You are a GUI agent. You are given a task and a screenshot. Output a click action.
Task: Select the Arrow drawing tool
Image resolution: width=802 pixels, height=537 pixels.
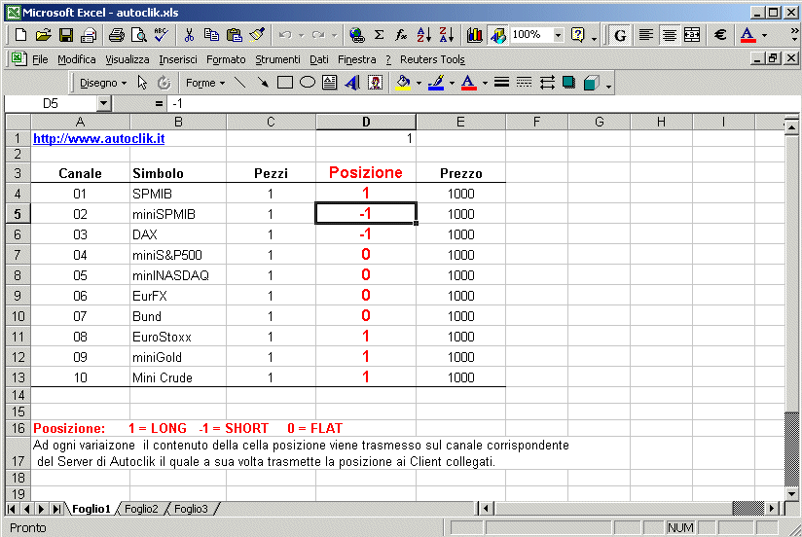(x=263, y=83)
